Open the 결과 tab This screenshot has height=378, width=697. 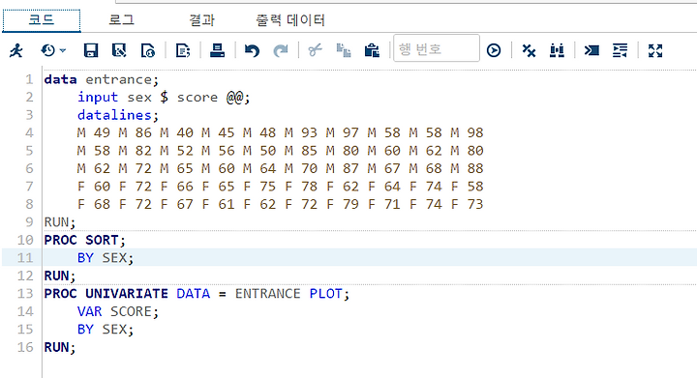coord(201,20)
